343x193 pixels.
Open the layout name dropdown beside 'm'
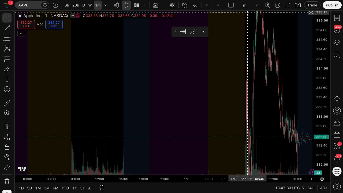(256, 5)
